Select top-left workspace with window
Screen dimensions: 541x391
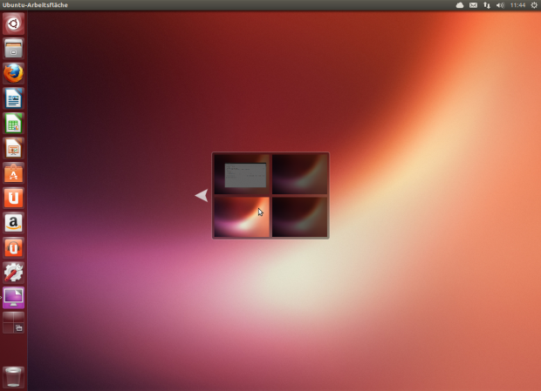click(x=242, y=174)
